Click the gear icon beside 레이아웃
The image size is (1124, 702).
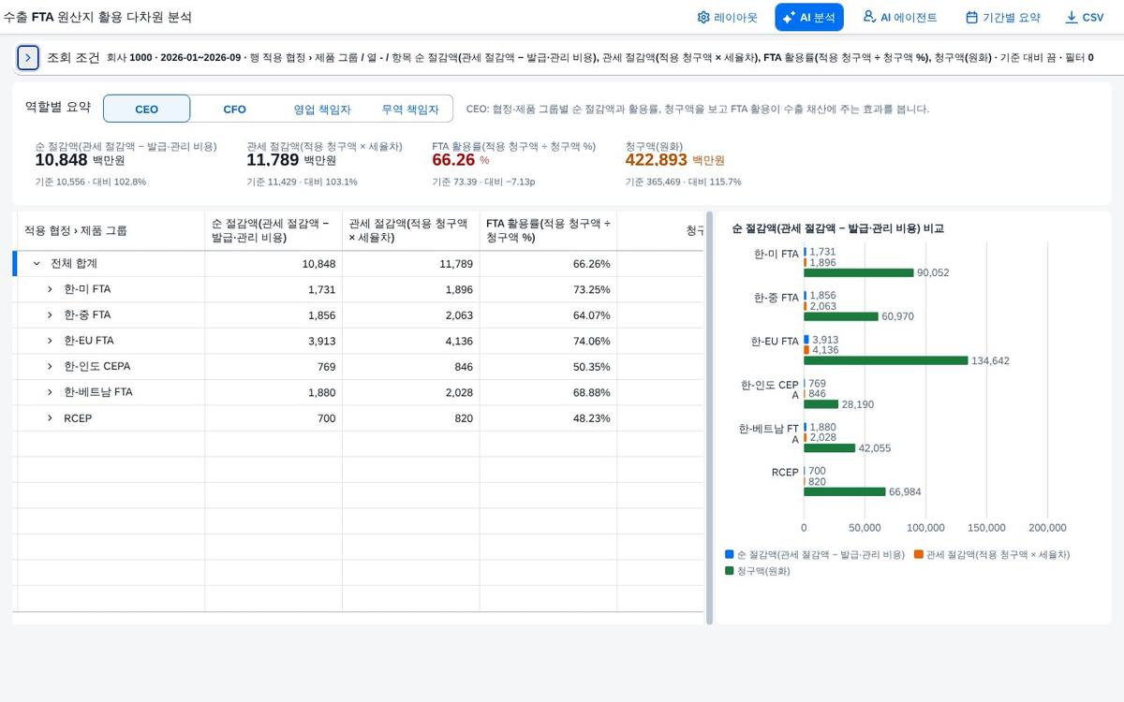(703, 17)
